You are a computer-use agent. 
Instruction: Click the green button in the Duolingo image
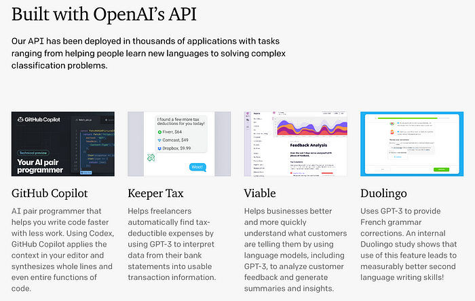coord(441,169)
